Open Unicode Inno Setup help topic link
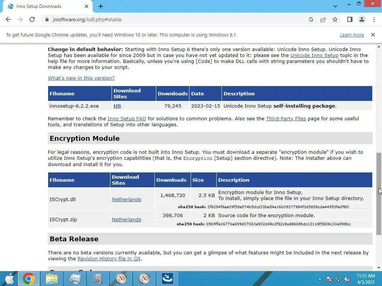382x286 pixels. pyautogui.click(x=314, y=55)
